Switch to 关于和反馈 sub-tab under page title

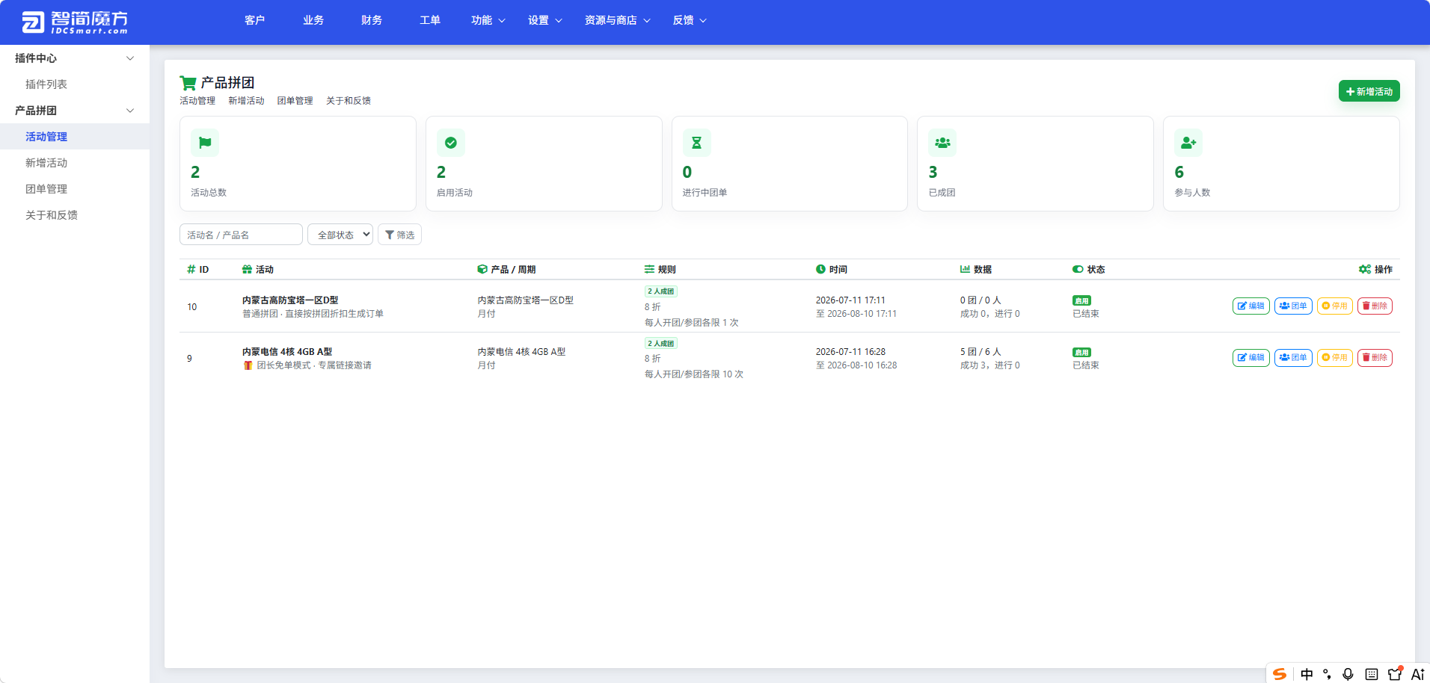click(349, 101)
